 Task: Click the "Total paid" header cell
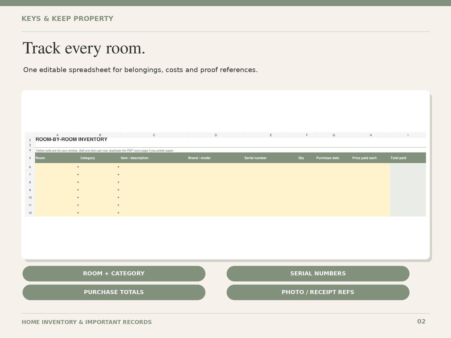pos(408,158)
